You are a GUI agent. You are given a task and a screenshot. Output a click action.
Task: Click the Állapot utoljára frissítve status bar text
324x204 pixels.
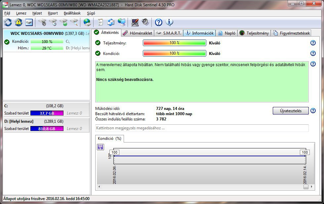pyautogui.click(x=47, y=199)
